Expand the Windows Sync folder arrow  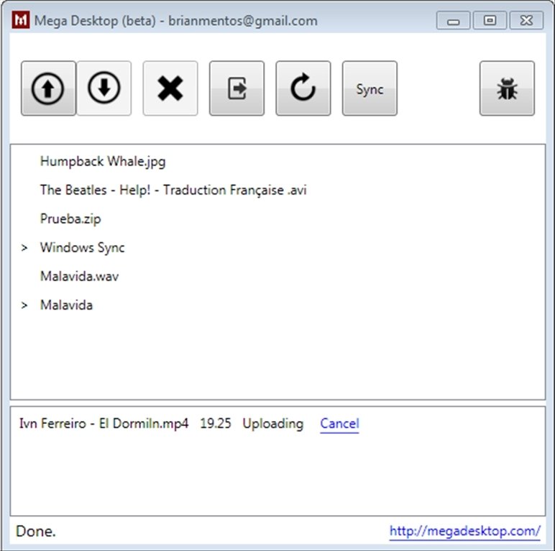(24, 248)
